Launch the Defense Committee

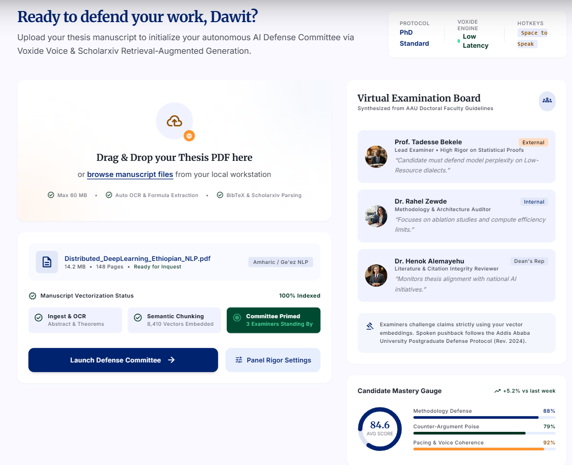(123, 360)
